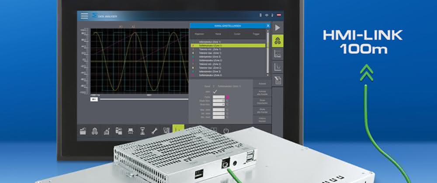Click the X1 cursor marker above chart

121,27
